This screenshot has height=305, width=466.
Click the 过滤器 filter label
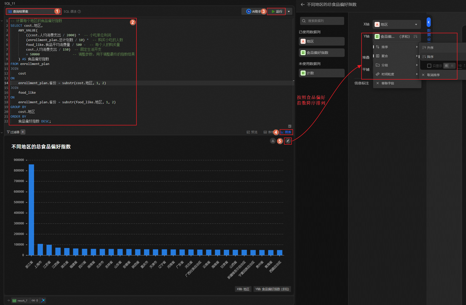13,132
